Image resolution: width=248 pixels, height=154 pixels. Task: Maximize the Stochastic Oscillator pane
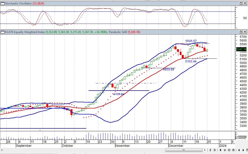point(241,3)
